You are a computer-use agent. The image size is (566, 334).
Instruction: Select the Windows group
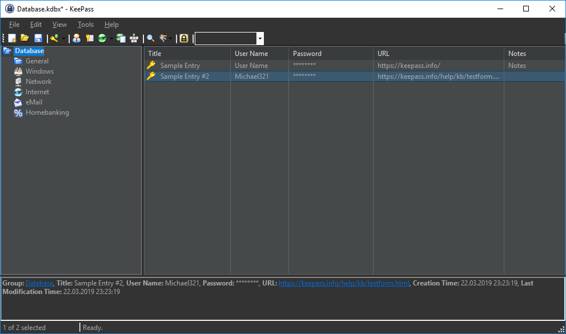pyautogui.click(x=39, y=71)
